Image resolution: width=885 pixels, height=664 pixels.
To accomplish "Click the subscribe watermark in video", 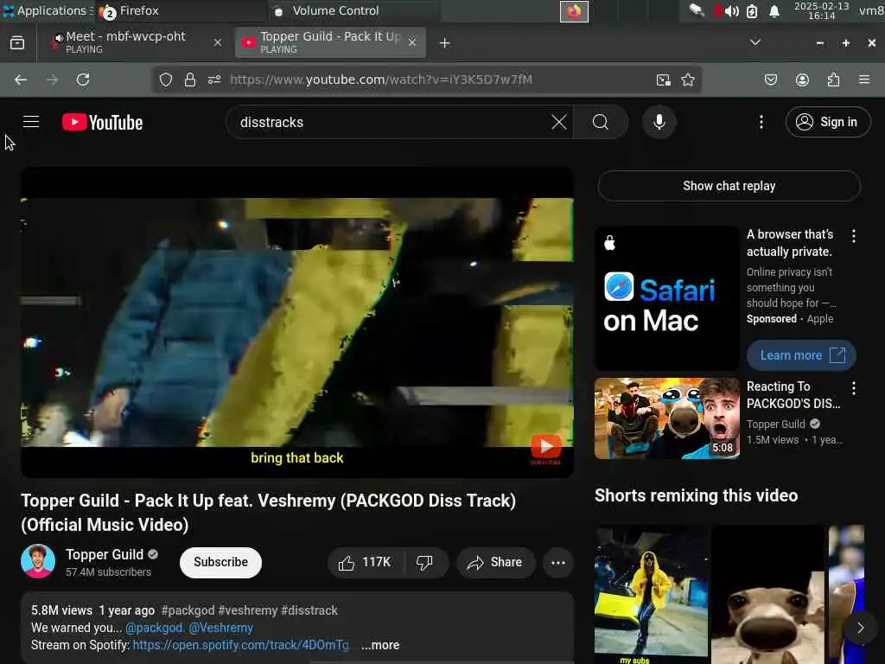I will point(546,450).
